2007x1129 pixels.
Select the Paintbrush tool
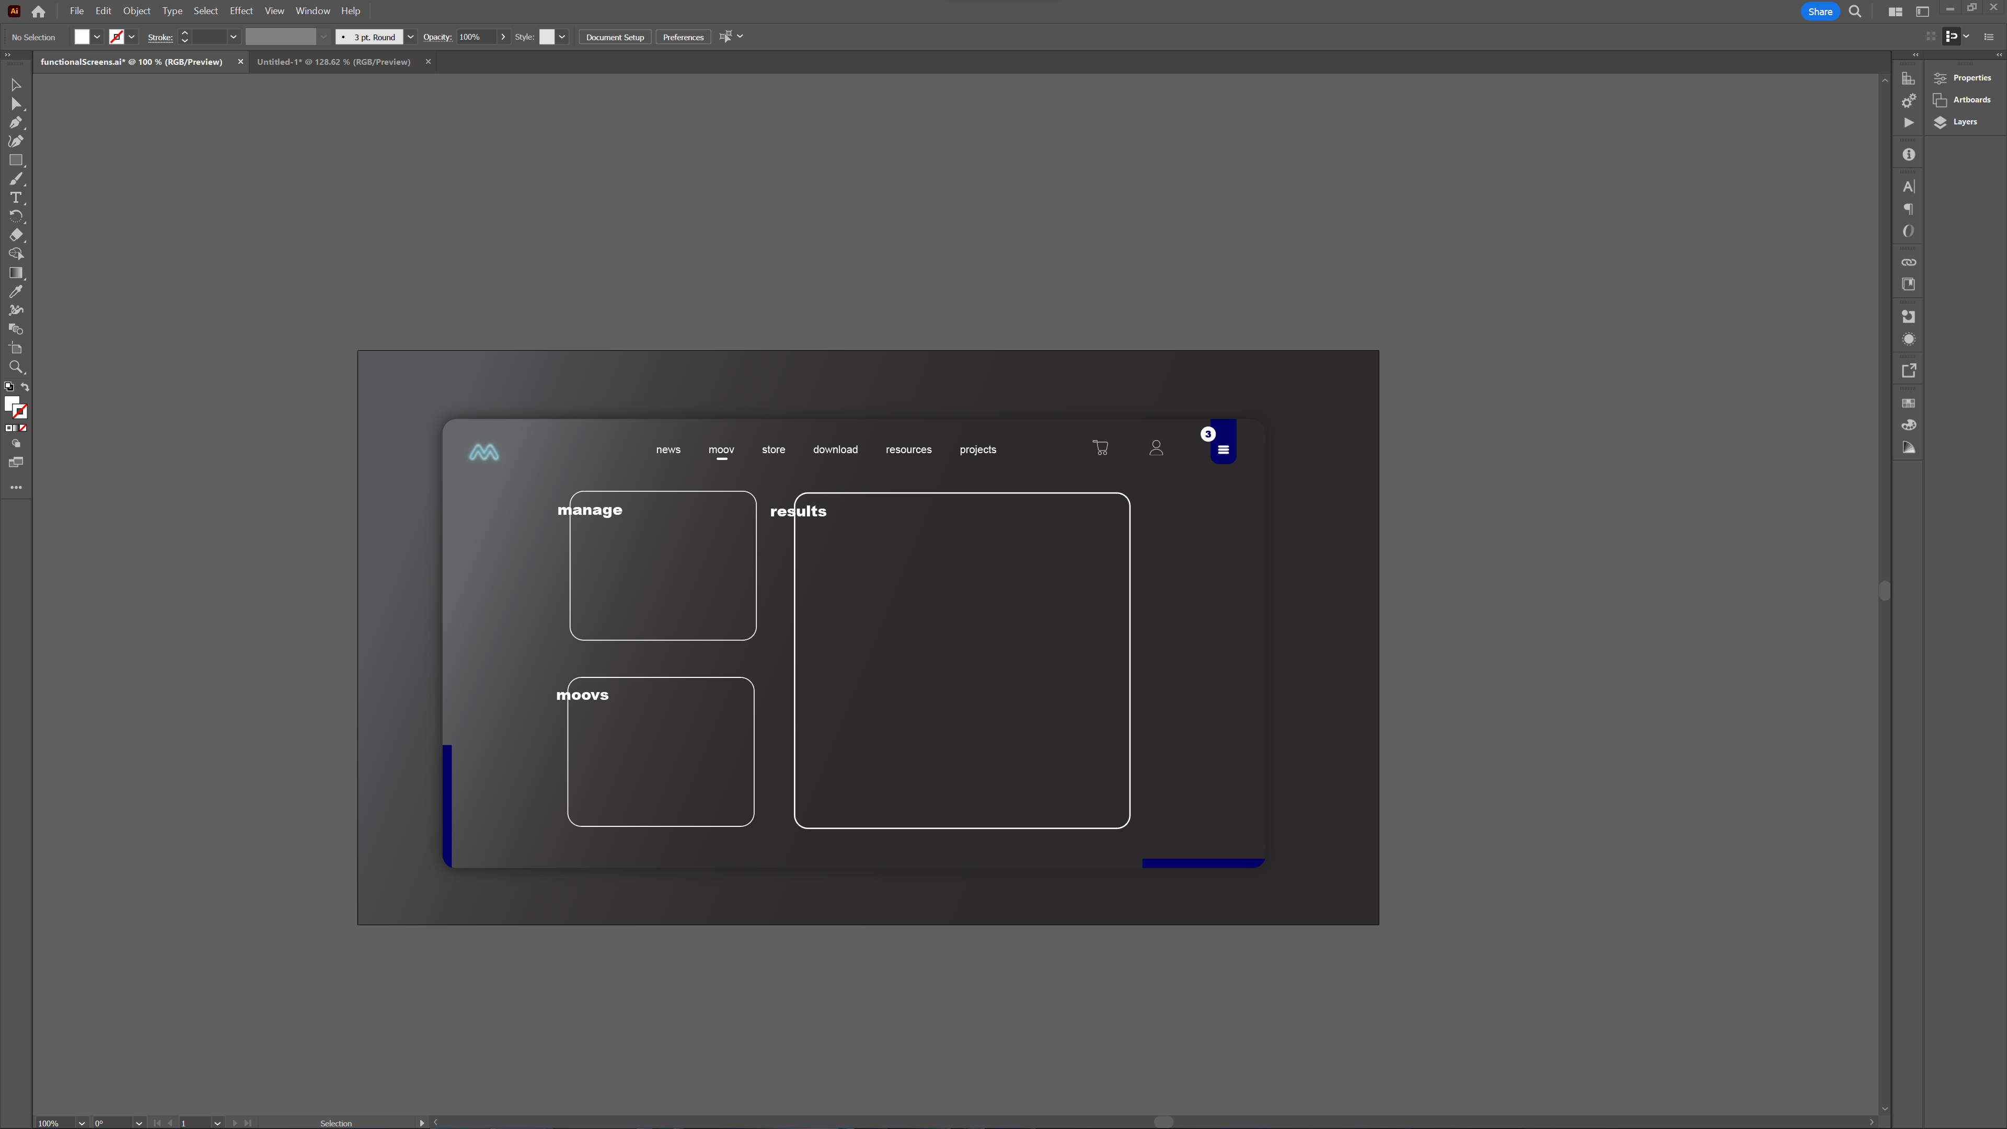16,179
